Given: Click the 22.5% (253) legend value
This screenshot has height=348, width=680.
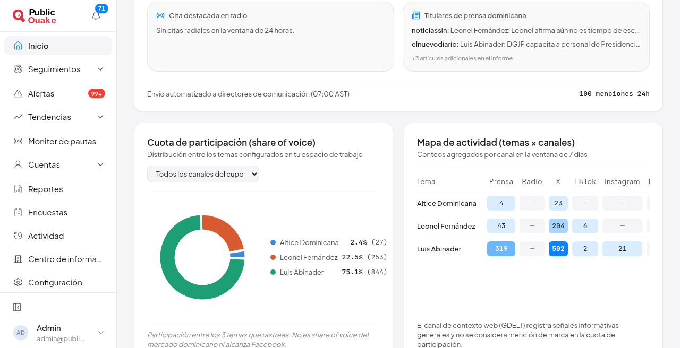Looking at the screenshot, I should (x=364, y=257).
